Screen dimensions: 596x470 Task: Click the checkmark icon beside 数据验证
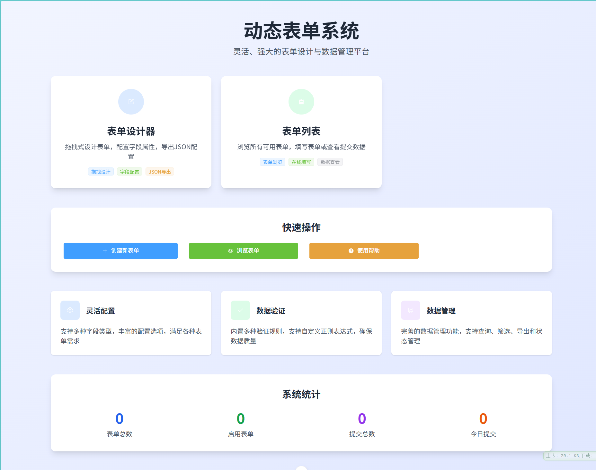point(240,310)
